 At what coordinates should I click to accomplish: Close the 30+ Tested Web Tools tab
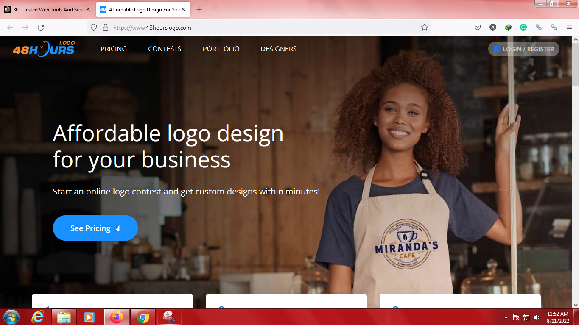88,9
